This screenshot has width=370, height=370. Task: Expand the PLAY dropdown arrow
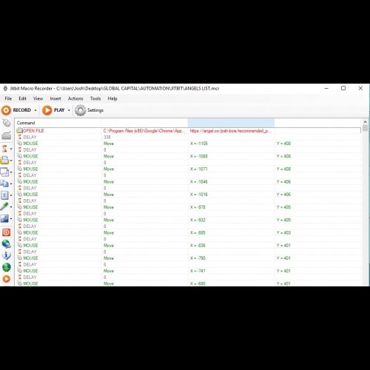coord(69,110)
